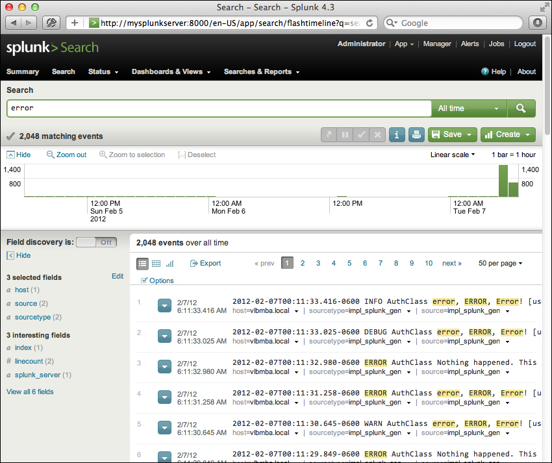
Task: Click the Splunk logo
Action: pyautogui.click(x=53, y=47)
